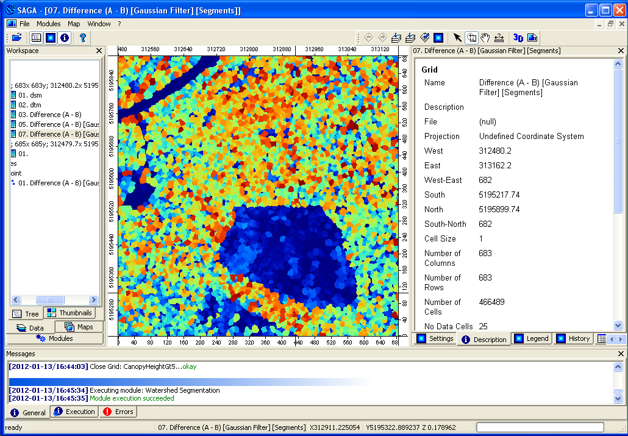Viewport: 628px width, 436px height.
Task: Click the workspace horizontal scrollbar right arrow
Action: pos(93,299)
